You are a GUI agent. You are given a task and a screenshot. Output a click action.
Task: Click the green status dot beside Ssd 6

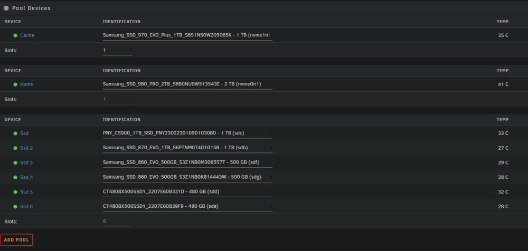(x=15, y=207)
